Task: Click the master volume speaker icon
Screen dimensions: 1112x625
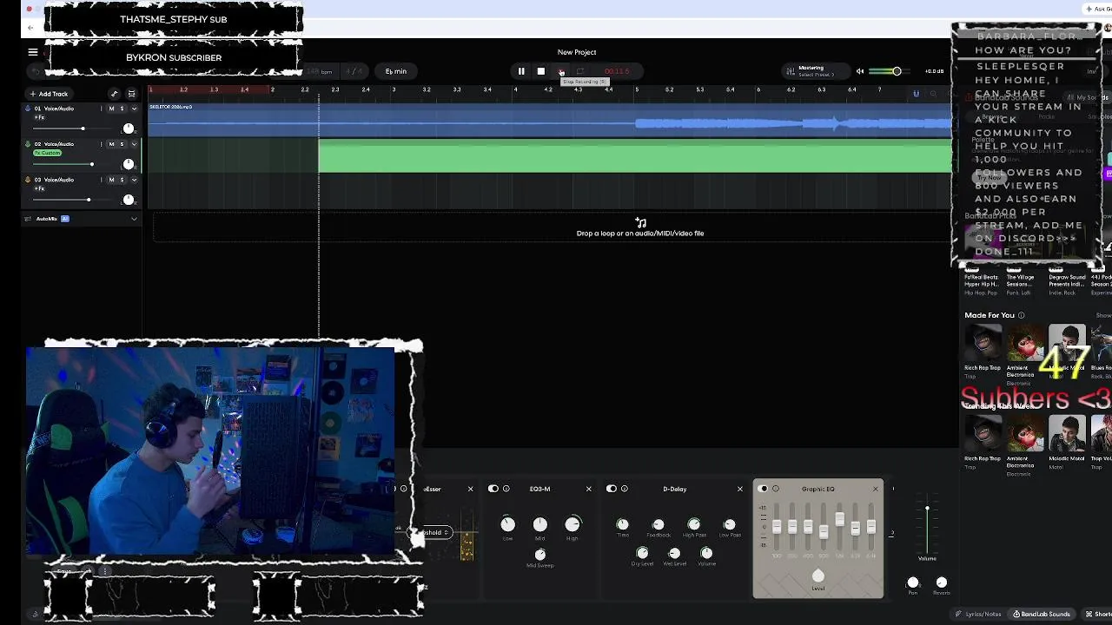Action: (x=860, y=71)
